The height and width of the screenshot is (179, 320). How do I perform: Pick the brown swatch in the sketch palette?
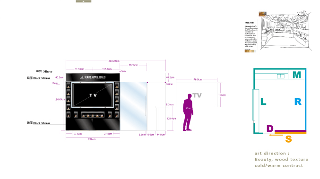pos(246,51)
